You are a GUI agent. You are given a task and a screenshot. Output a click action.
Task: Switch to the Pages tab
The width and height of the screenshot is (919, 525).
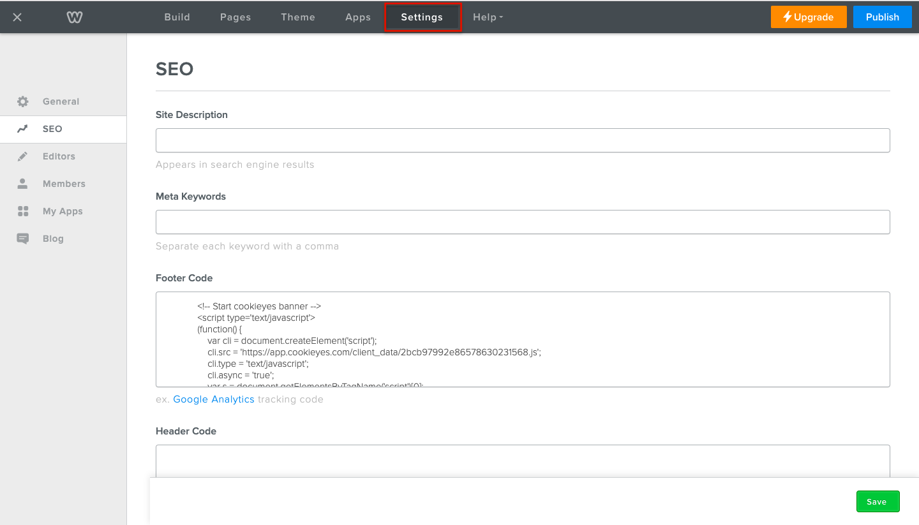coord(235,17)
